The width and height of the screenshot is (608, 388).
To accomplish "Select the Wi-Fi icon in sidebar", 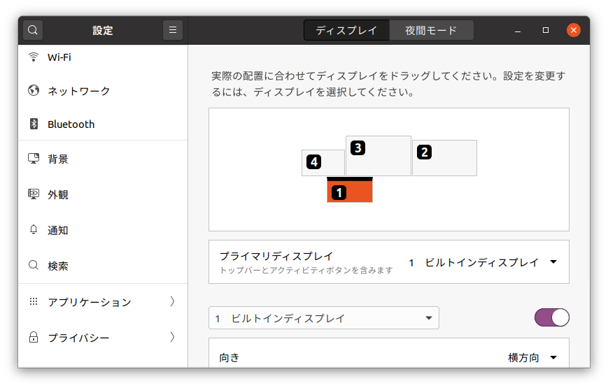I will 34,57.
